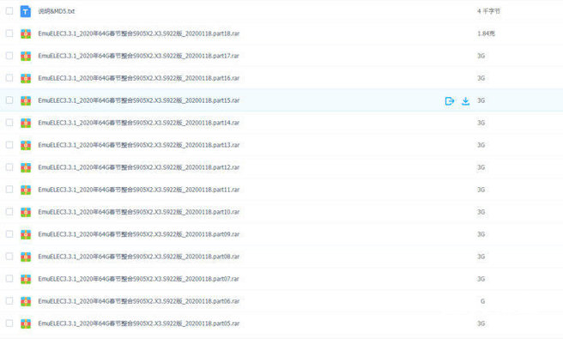Click the RAR archive icon for part08.rar
This screenshot has width=563, height=339.
(26, 257)
